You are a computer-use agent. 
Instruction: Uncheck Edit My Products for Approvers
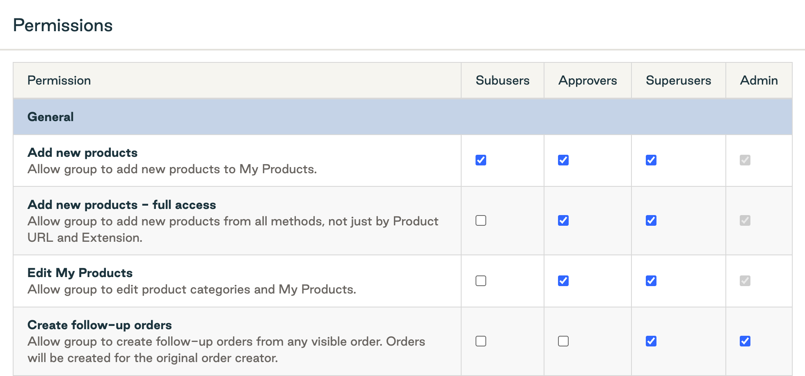[563, 281]
